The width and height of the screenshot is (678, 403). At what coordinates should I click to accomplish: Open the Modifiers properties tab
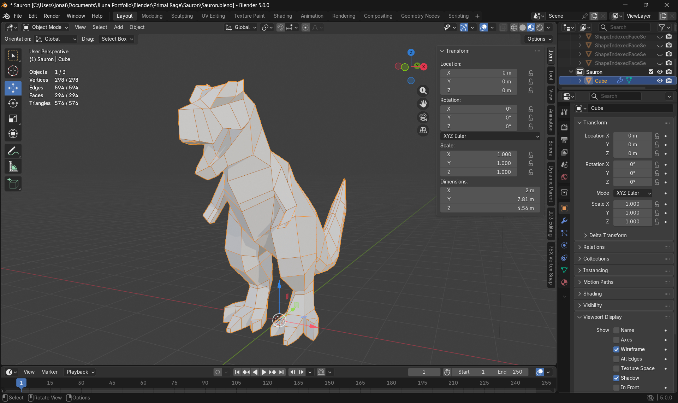[x=564, y=221]
